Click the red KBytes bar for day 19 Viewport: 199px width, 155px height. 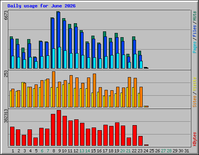point(117,134)
